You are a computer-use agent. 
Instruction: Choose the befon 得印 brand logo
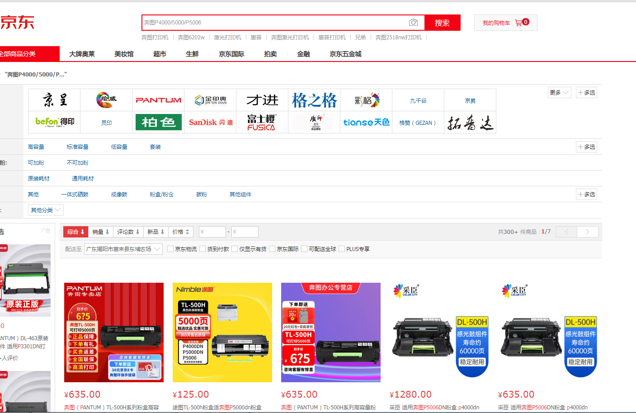coord(54,122)
